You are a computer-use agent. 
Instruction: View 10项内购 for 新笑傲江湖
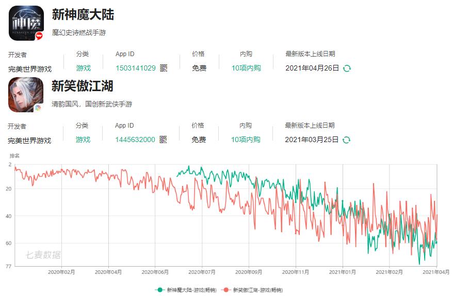(x=245, y=140)
